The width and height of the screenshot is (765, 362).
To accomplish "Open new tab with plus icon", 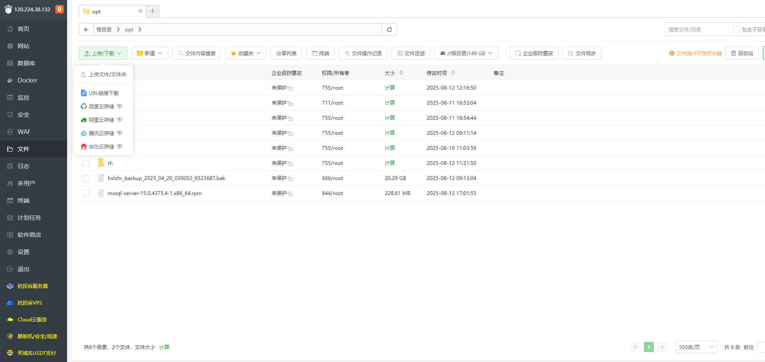I will (x=153, y=11).
